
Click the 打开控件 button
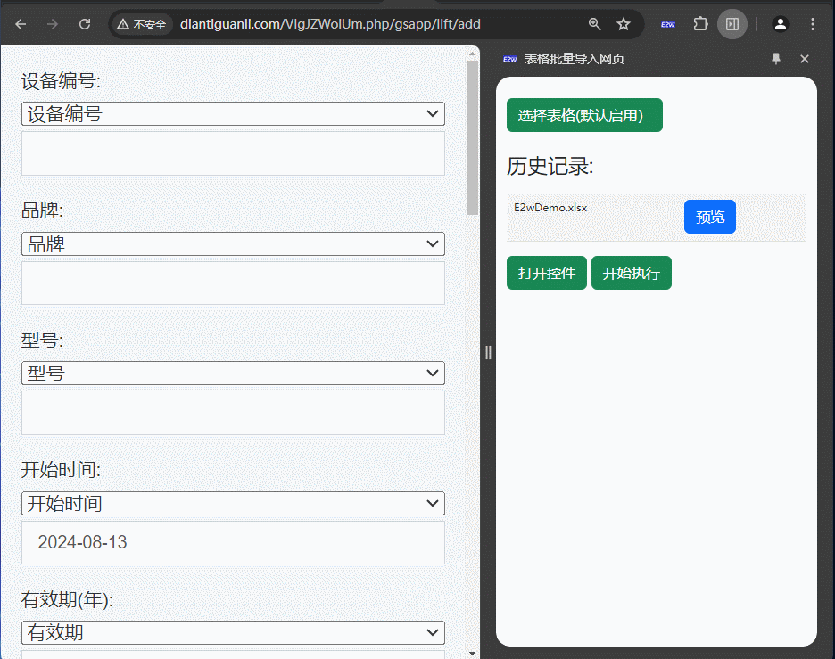point(546,273)
